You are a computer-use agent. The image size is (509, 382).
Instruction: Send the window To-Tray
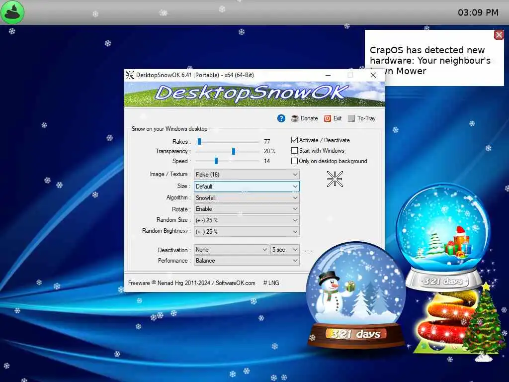362,118
